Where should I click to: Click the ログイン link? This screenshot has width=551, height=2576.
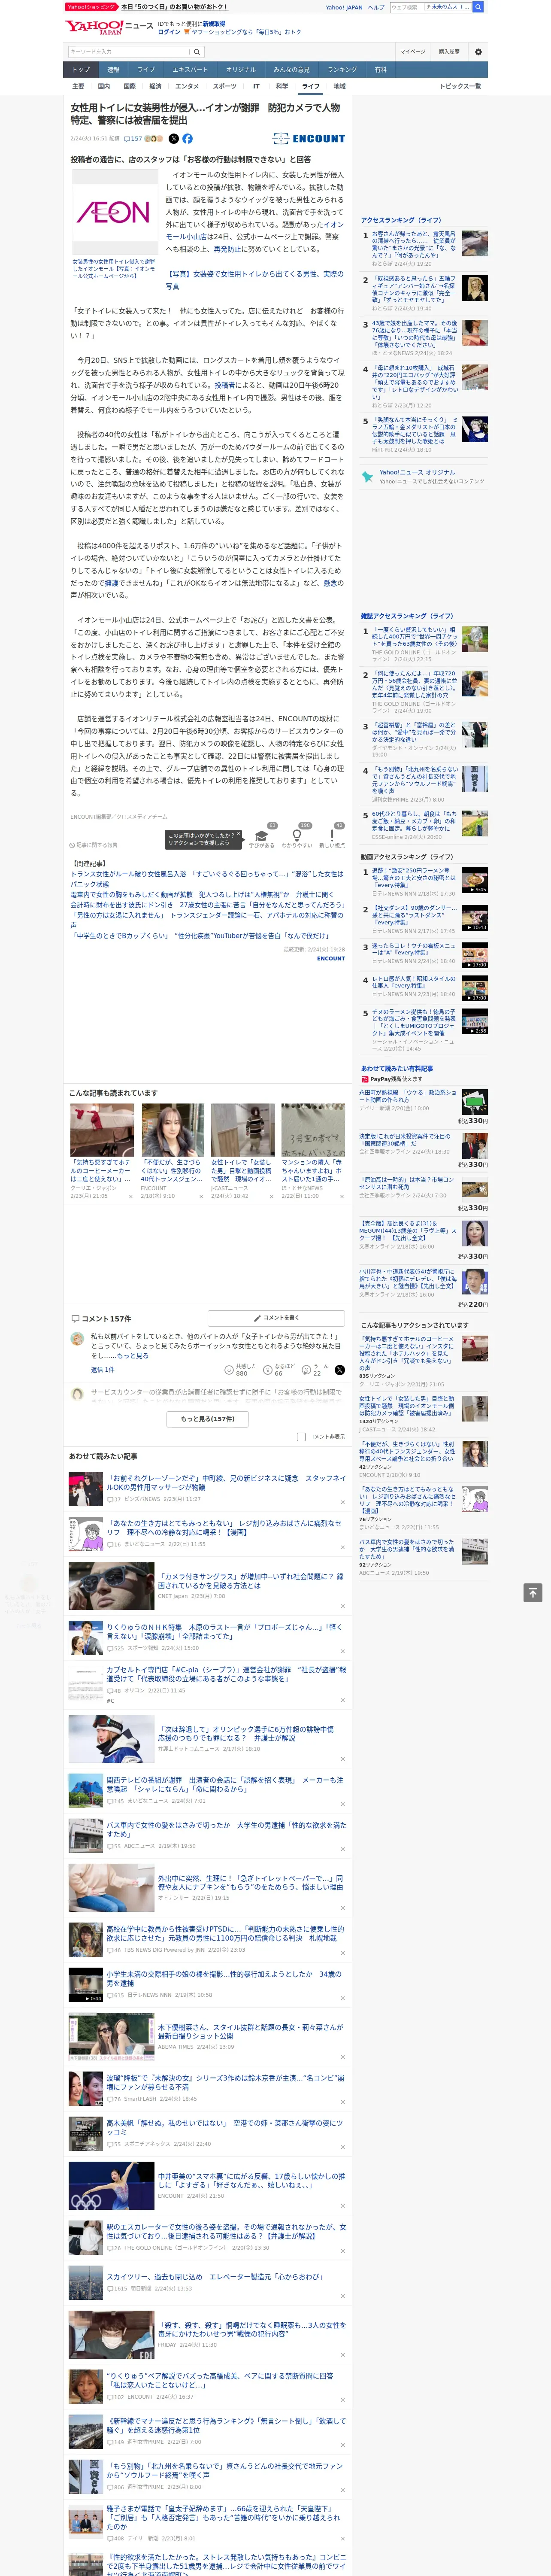click(x=169, y=32)
